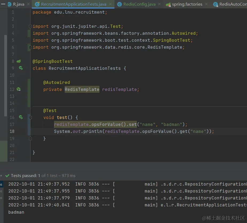Click the Spring bean leaf gutter icon on line 8

(x=19, y=61)
